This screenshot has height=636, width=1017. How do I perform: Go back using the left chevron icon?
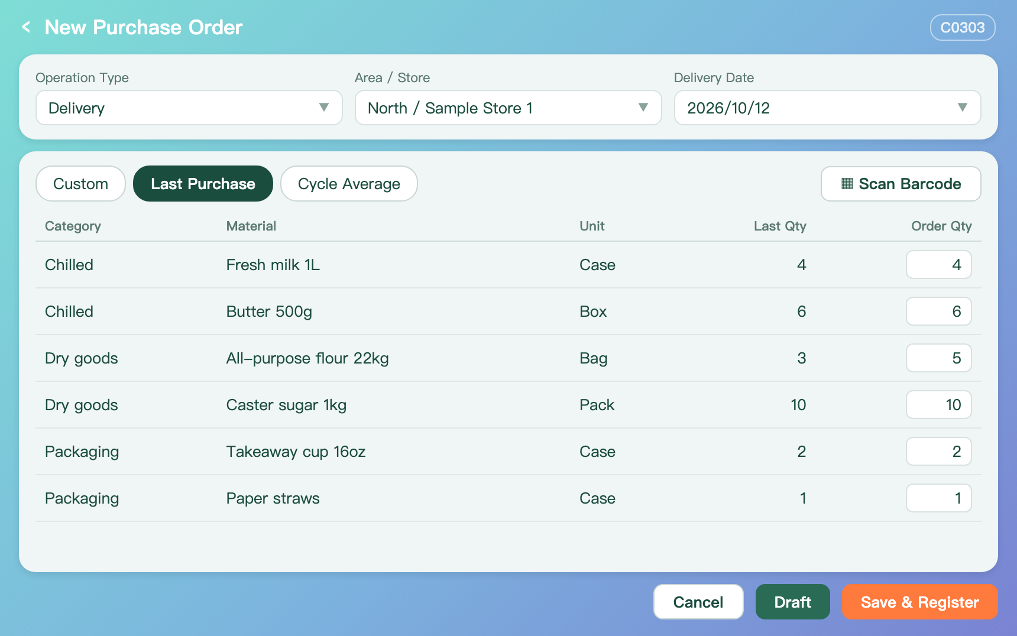pyautogui.click(x=26, y=27)
